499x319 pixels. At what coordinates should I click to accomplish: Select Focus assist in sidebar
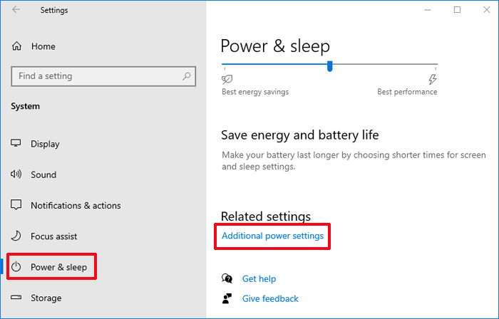point(53,236)
